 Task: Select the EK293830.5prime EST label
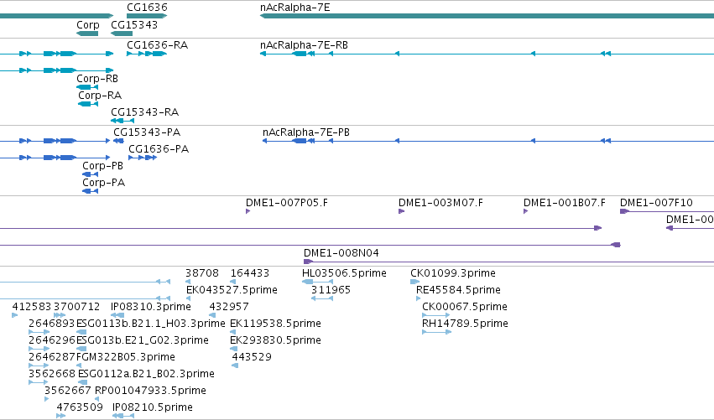pyautogui.click(x=275, y=340)
